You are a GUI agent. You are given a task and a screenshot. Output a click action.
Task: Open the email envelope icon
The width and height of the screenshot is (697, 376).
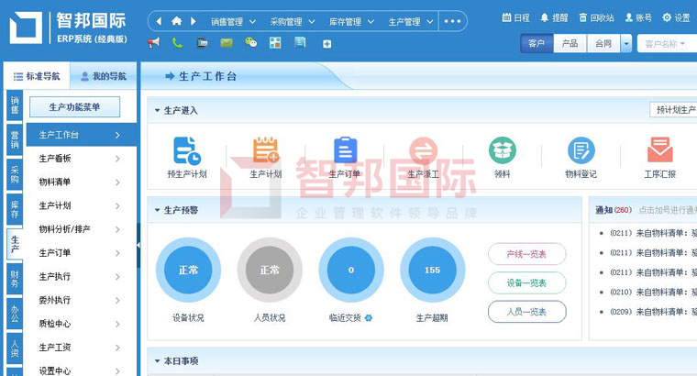click(x=227, y=43)
